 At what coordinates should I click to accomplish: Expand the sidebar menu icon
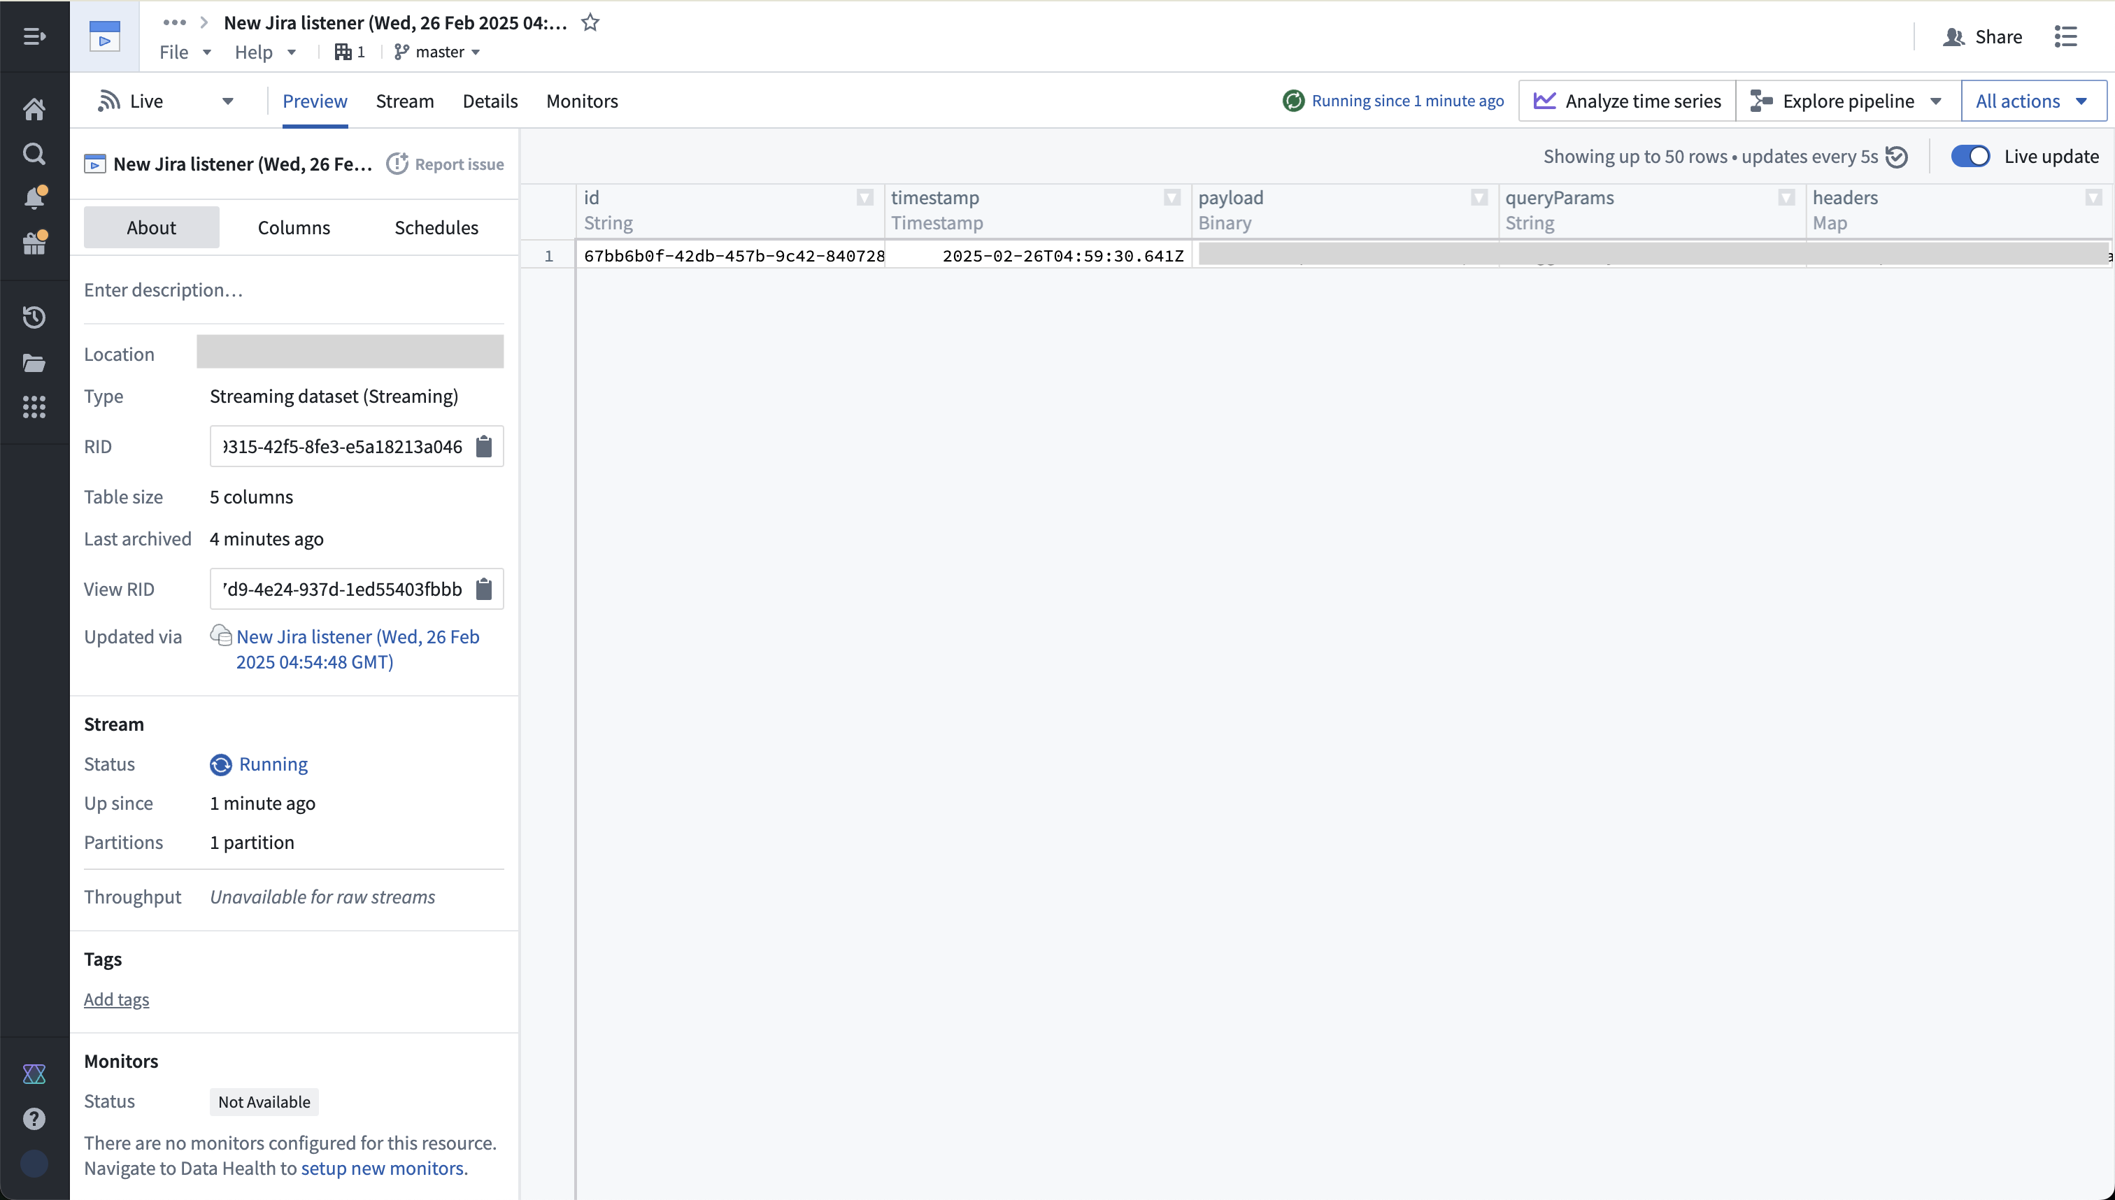tap(34, 36)
